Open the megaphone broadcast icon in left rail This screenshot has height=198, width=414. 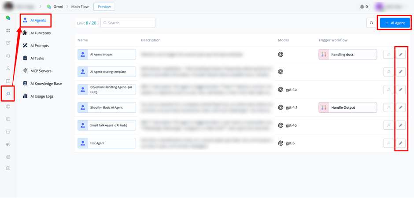(x=8, y=144)
